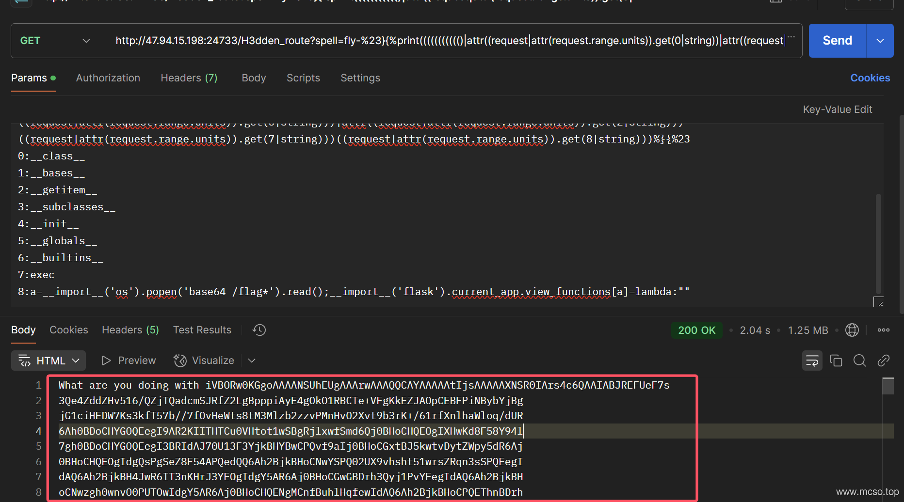The width and height of the screenshot is (904, 502).
Task: Click the params editor scrollbar
Action: 878,244
